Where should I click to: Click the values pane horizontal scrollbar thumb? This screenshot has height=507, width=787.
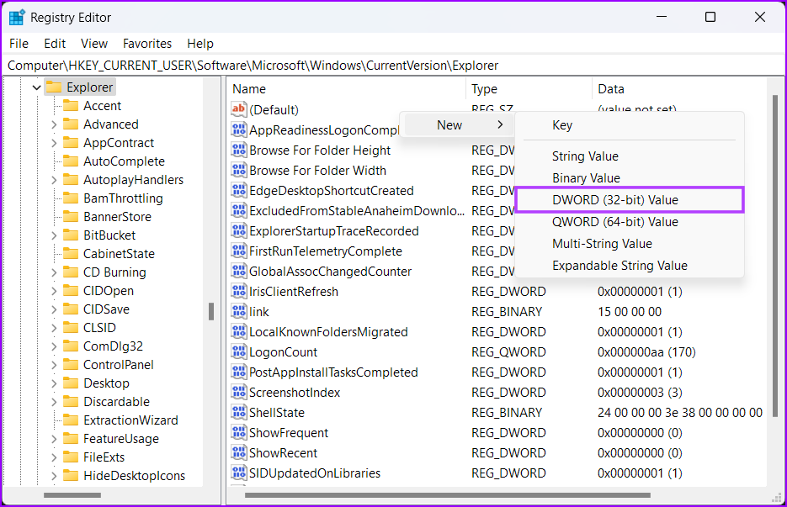tap(448, 495)
